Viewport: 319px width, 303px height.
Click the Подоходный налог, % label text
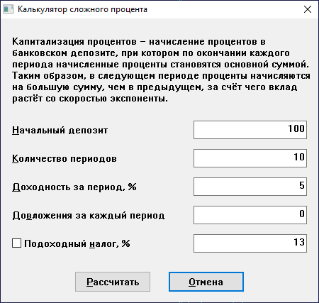[77, 243]
